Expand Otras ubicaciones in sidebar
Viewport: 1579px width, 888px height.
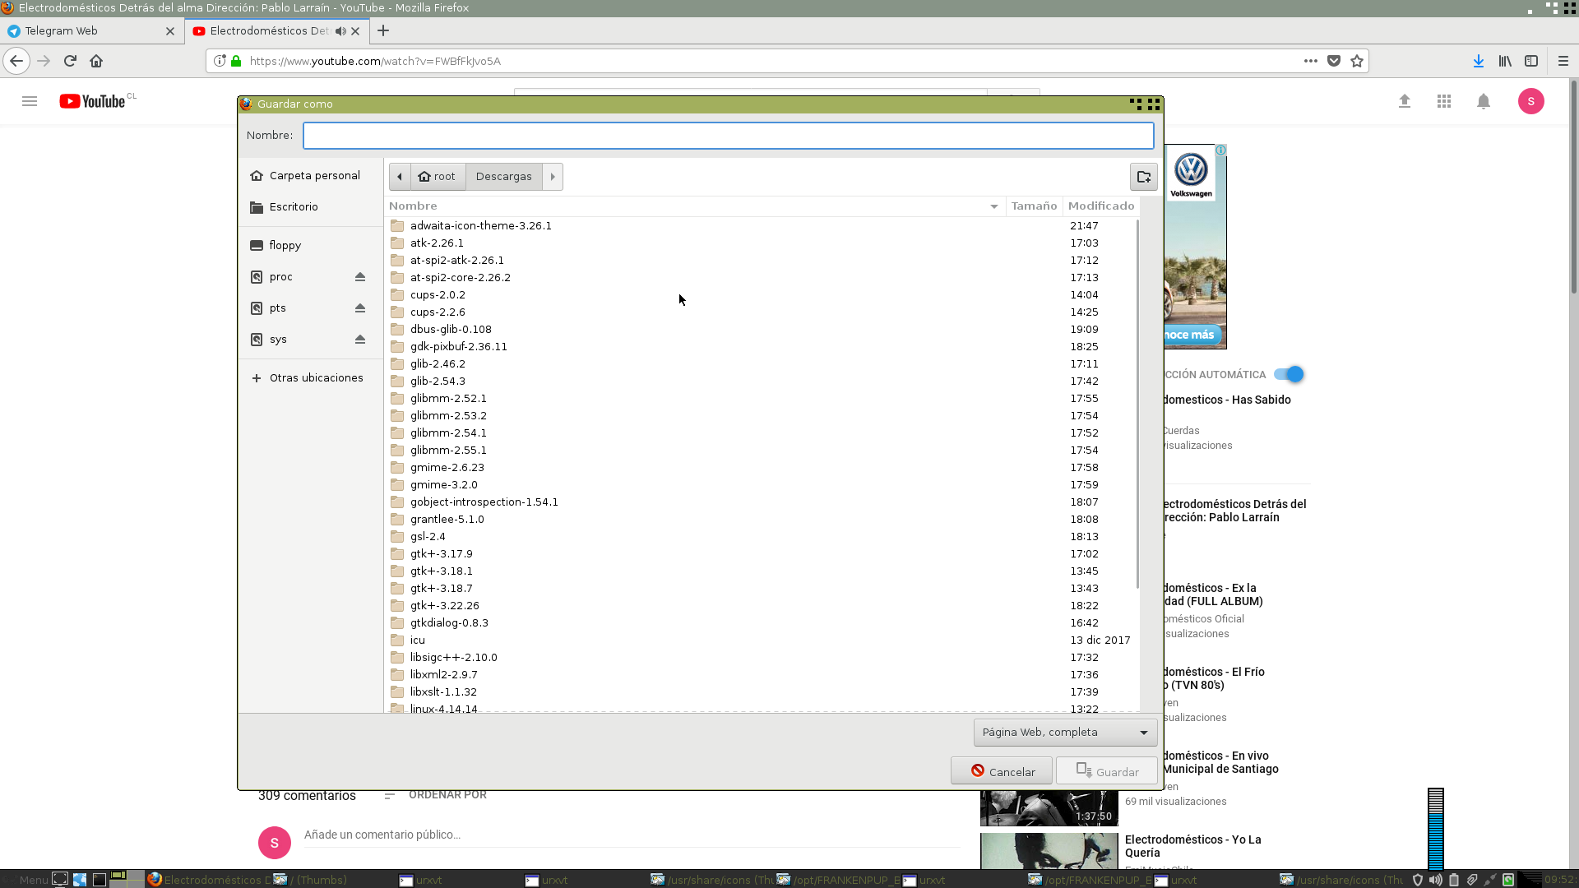[x=309, y=378]
